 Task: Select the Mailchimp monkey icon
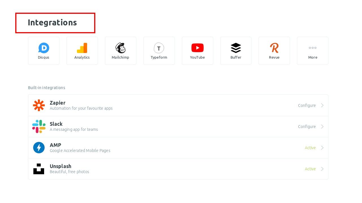[120, 48]
